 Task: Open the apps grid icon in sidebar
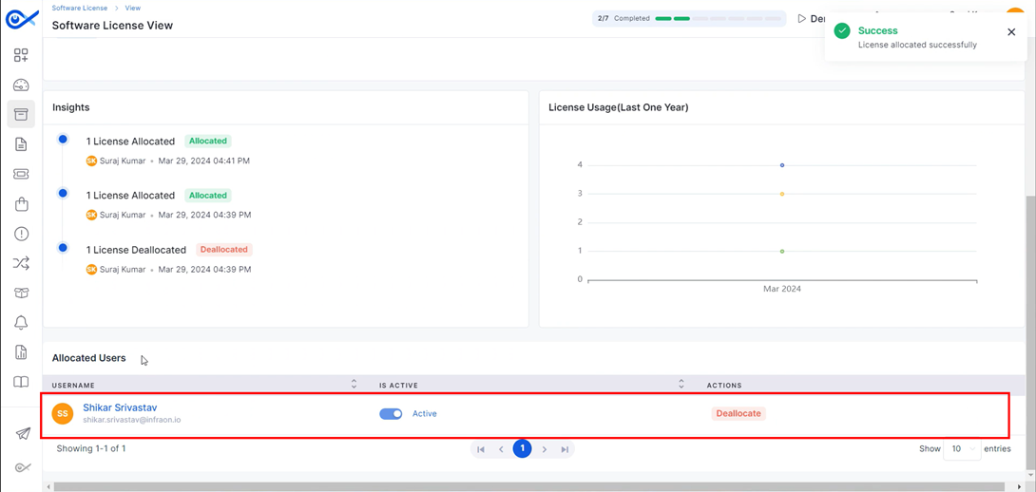21,55
